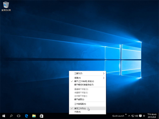This screenshot has width=159, height=119.
Task: Open File Explorer from the taskbar
Action: click(34, 116)
